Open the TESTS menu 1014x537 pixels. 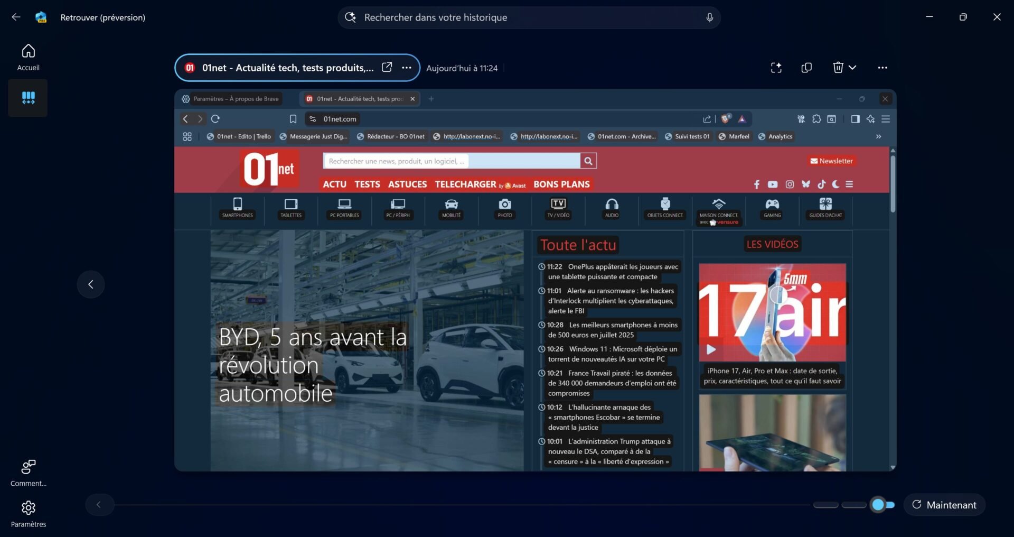click(x=367, y=184)
